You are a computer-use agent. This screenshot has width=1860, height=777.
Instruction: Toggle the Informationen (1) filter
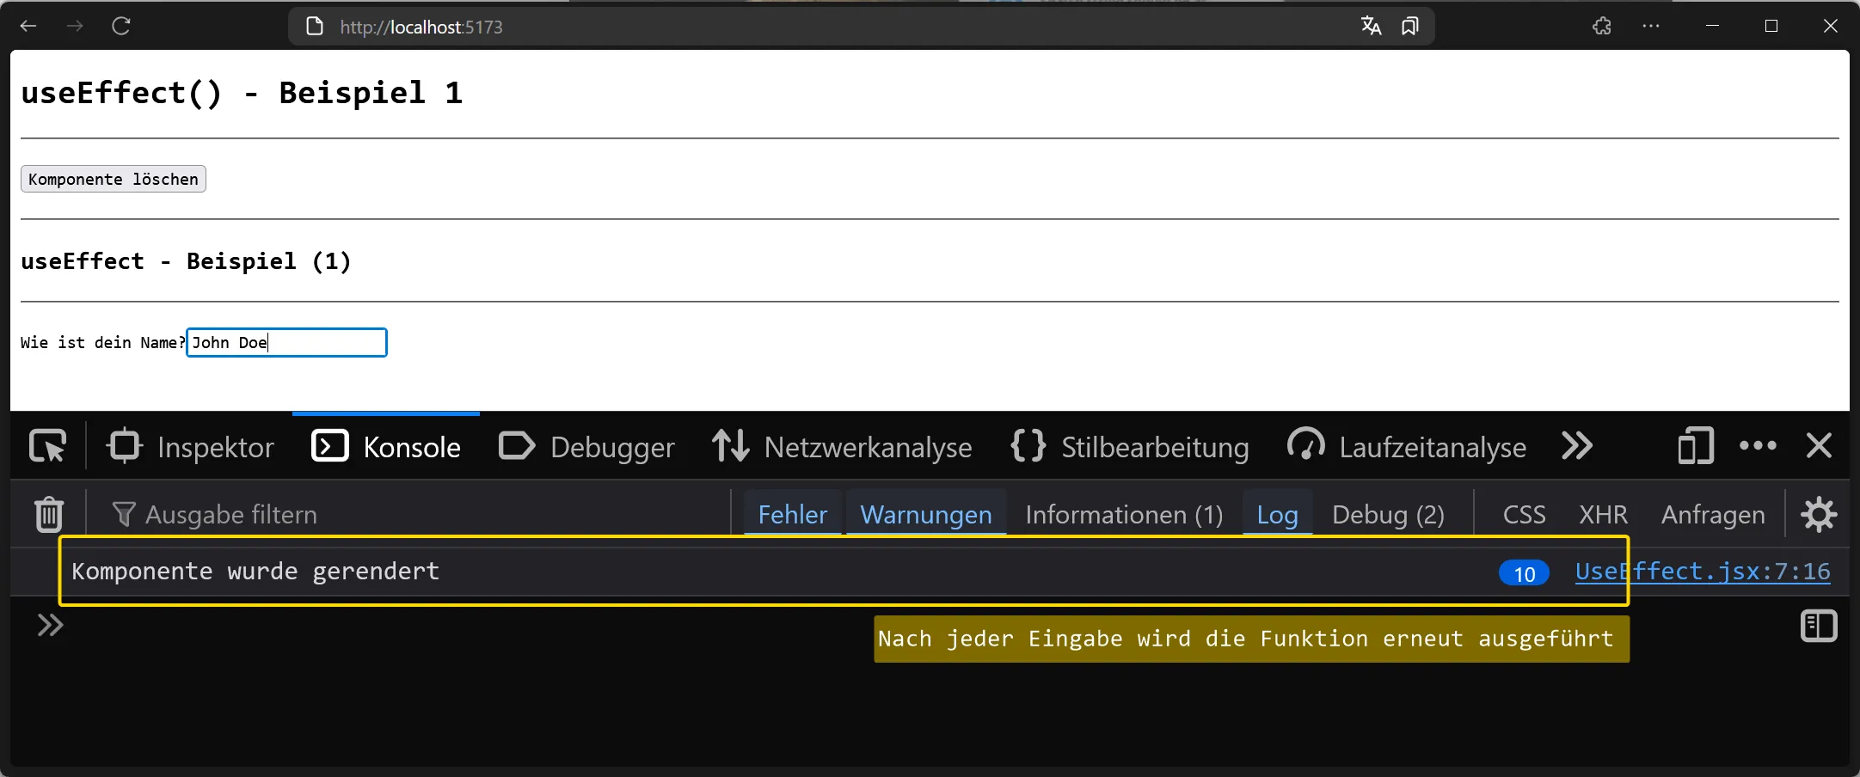(1124, 514)
